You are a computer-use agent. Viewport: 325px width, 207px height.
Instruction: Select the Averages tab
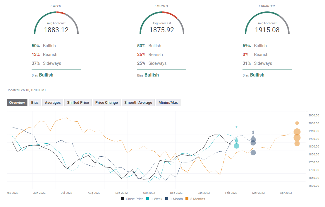coord(53,102)
